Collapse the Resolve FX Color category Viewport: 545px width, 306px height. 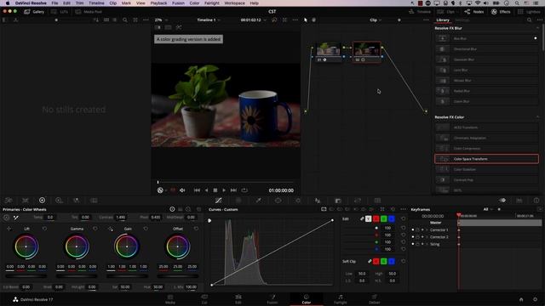point(537,117)
